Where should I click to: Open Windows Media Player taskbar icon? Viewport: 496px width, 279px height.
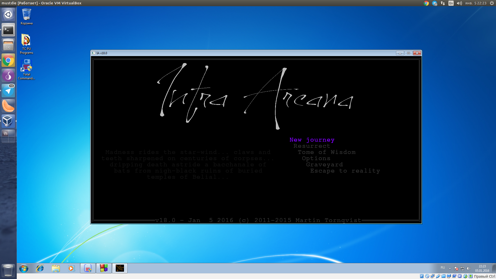(x=71, y=268)
